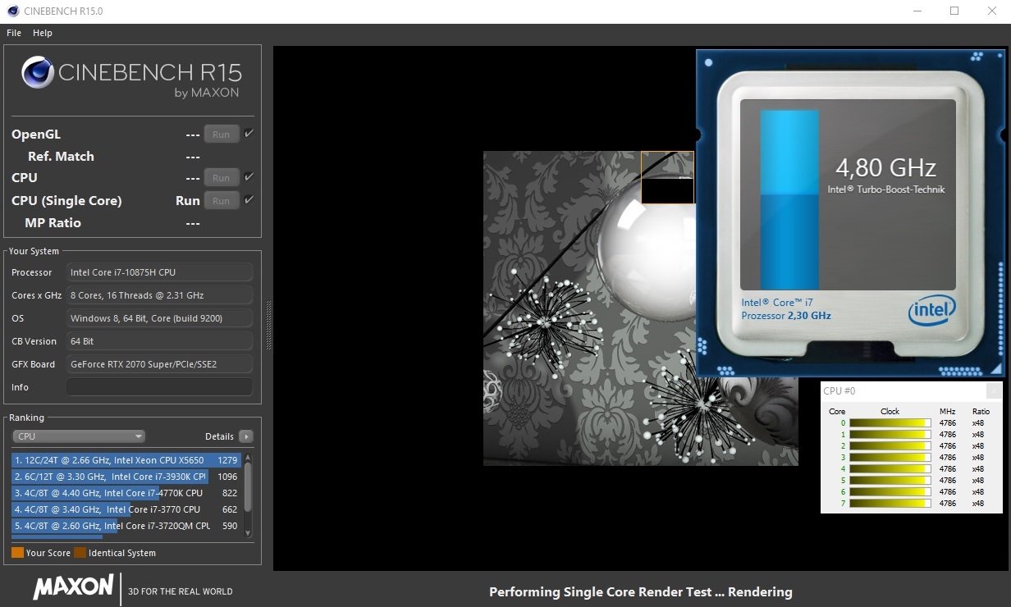Click the Identical System brown legend swatch
This screenshot has height=607, width=1011.
click(80, 553)
